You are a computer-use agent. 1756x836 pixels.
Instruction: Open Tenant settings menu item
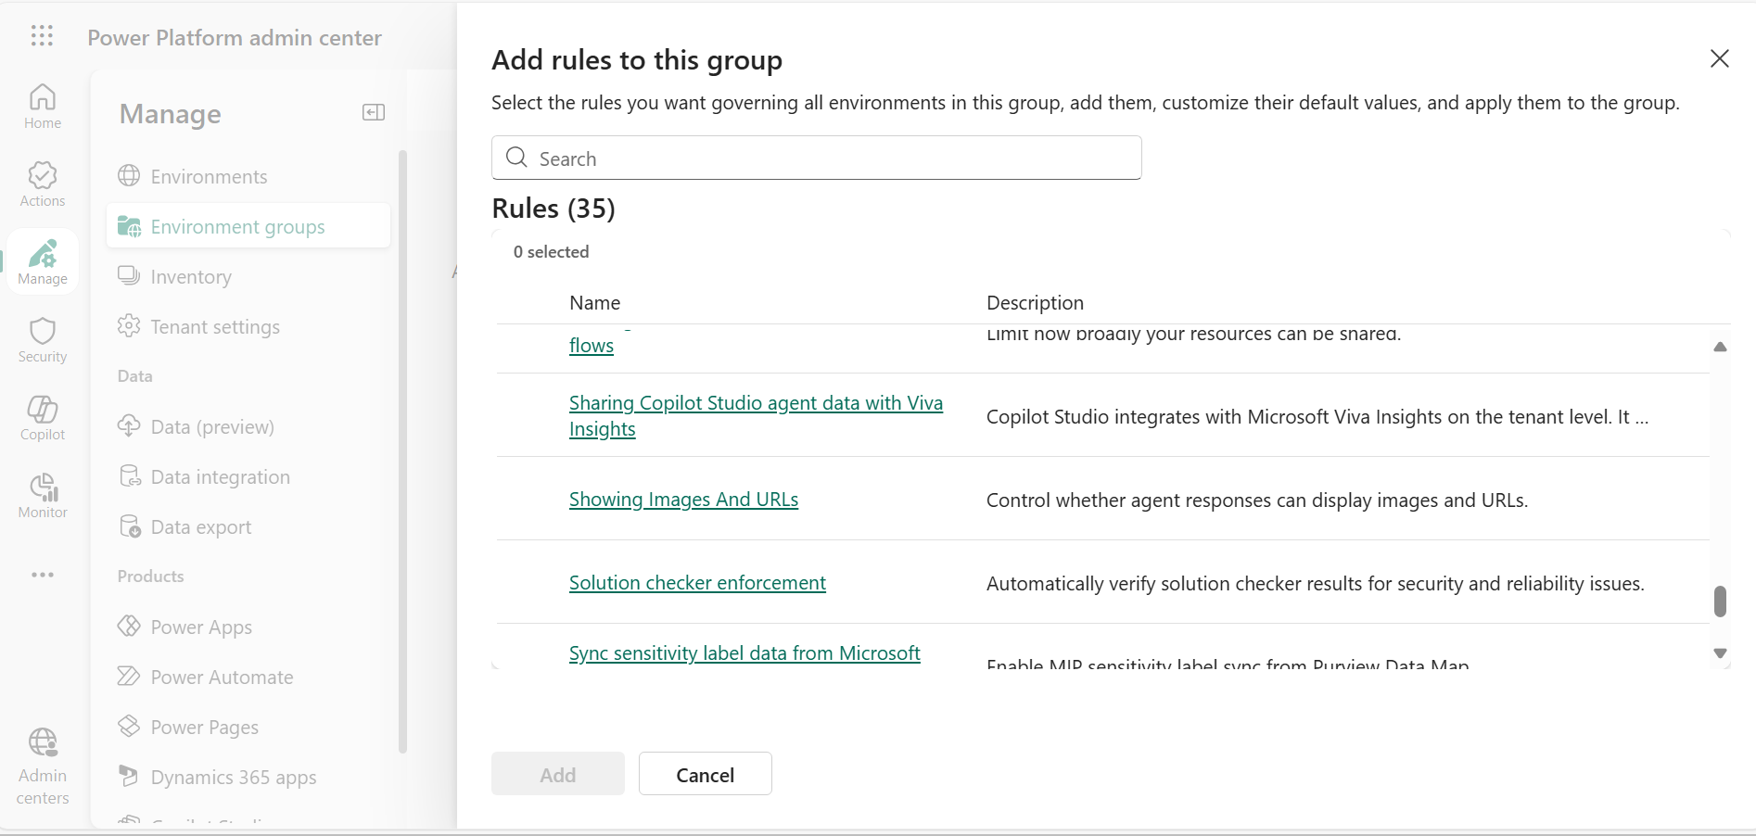[215, 327]
